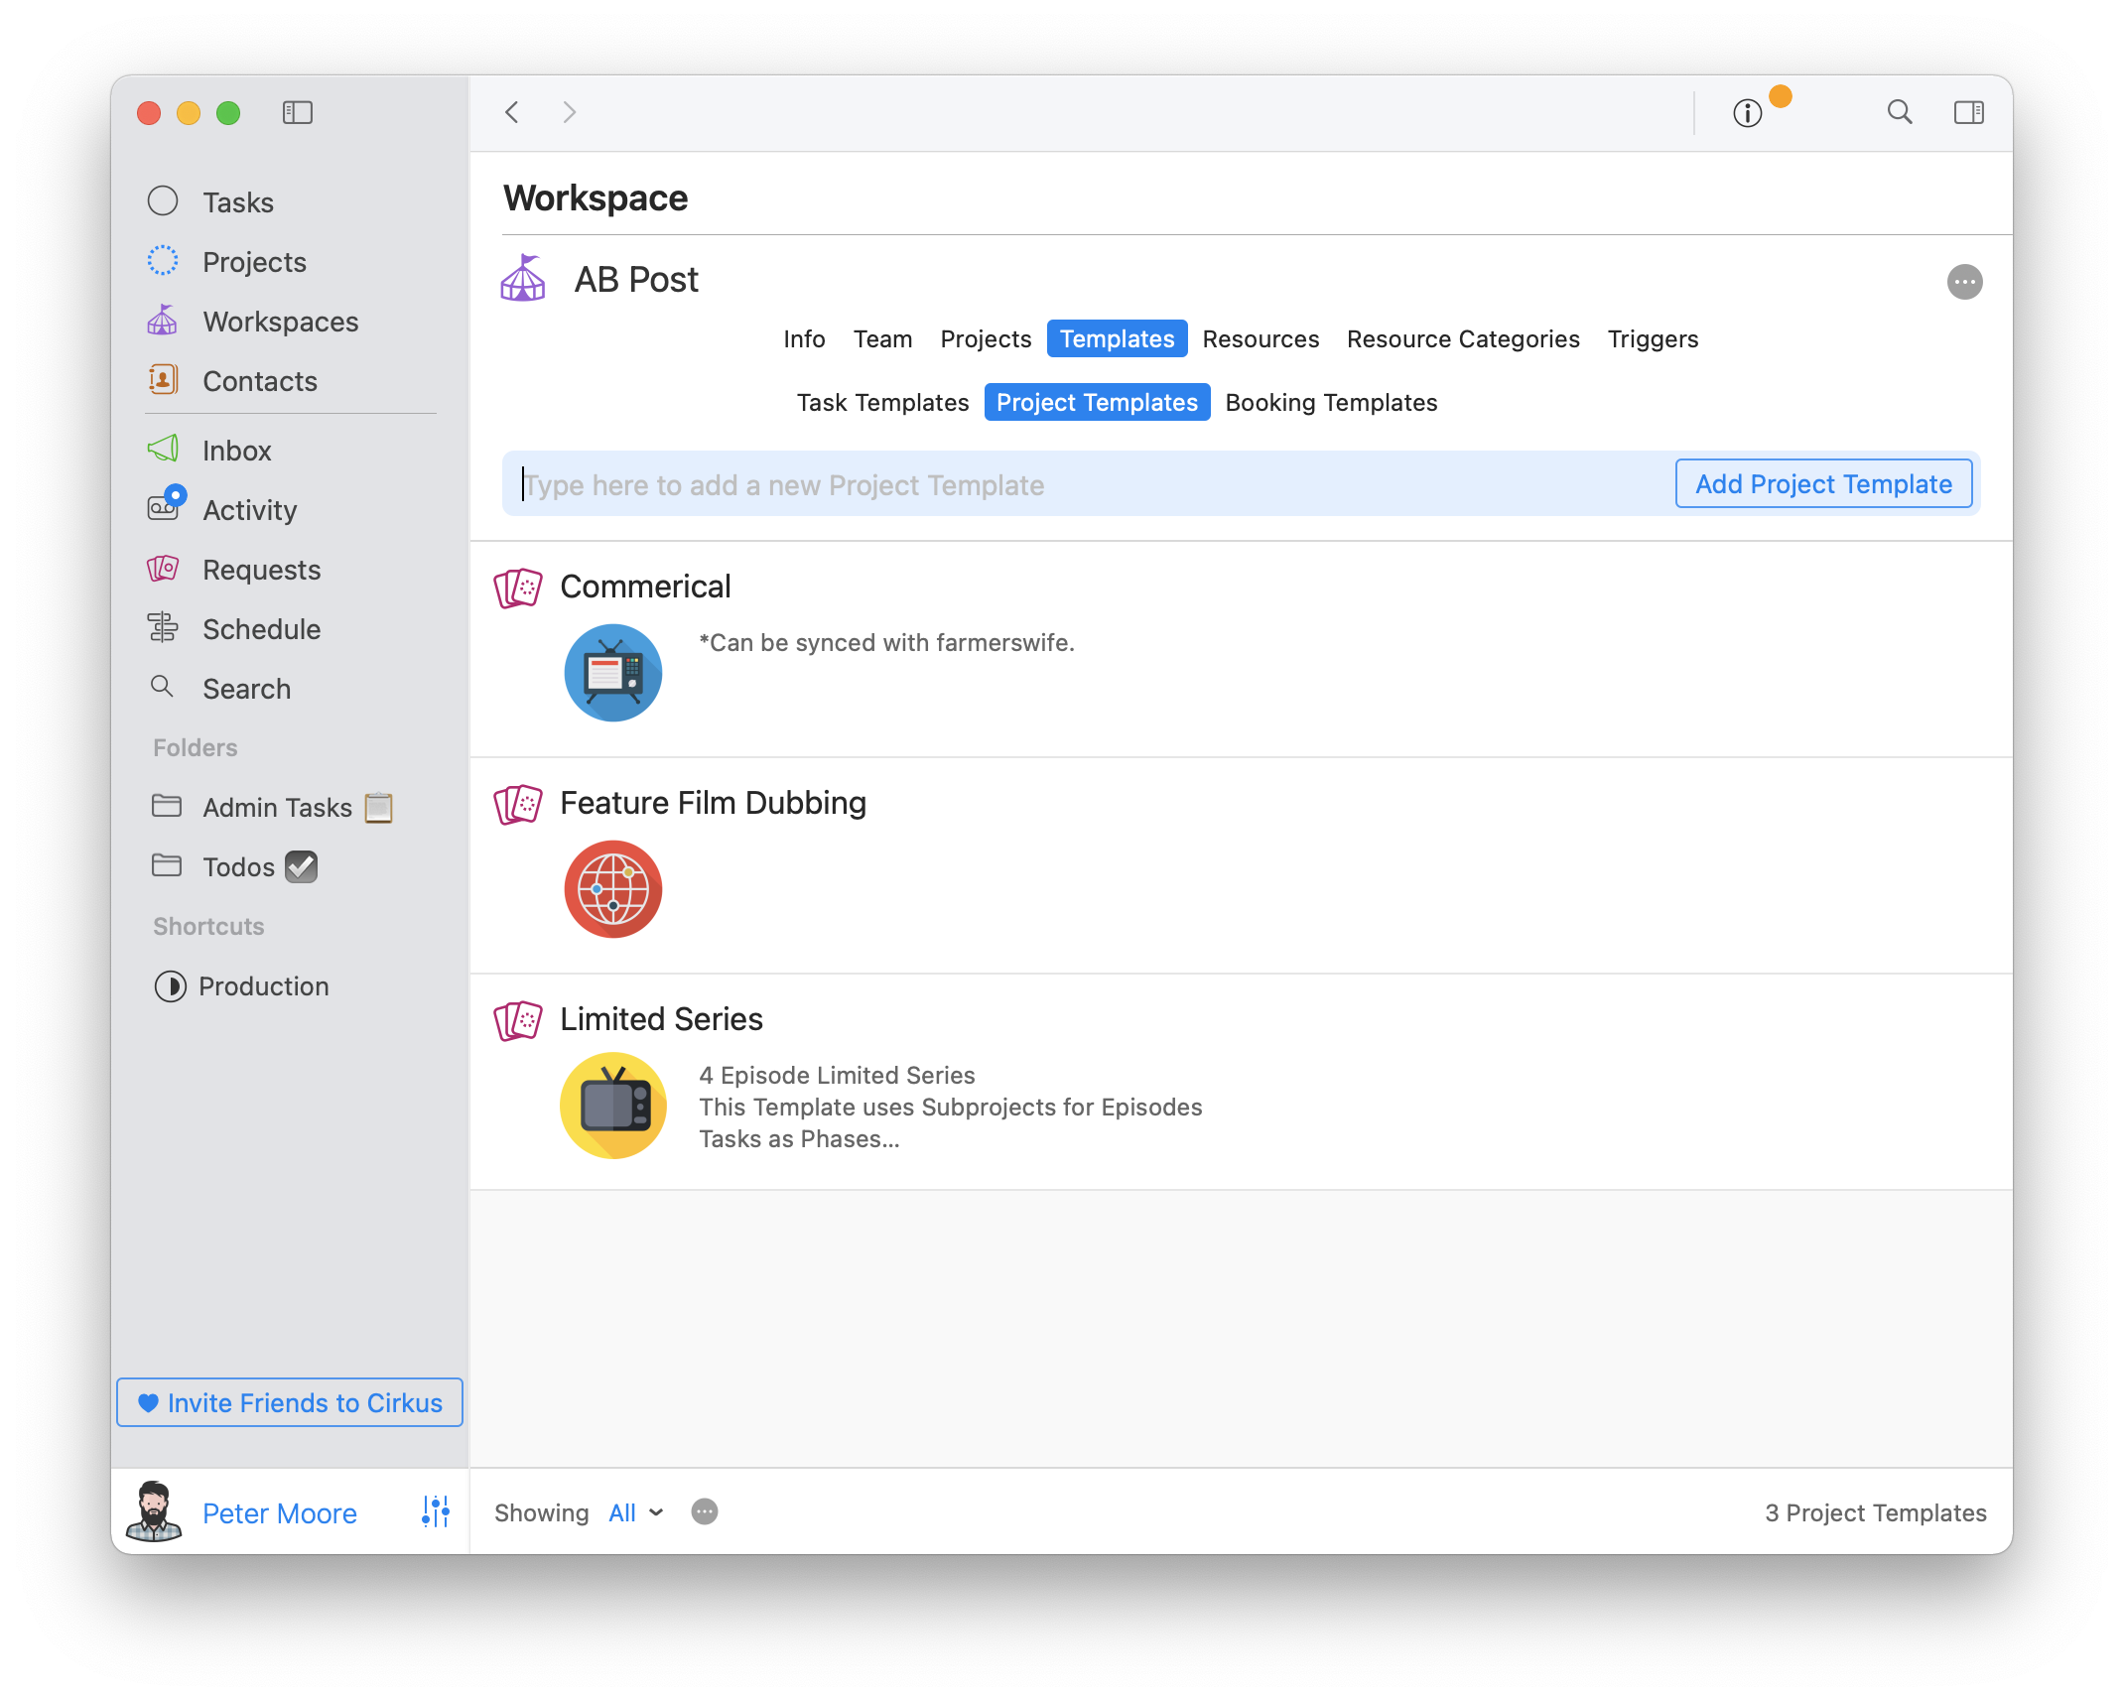This screenshot has height=1701, width=2124.
Task: Click the AB Post workspace tent icon
Action: pos(523,280)
